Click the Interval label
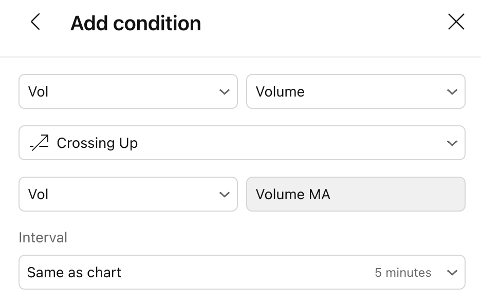This screenshot has height=304, width=481. 43,238
